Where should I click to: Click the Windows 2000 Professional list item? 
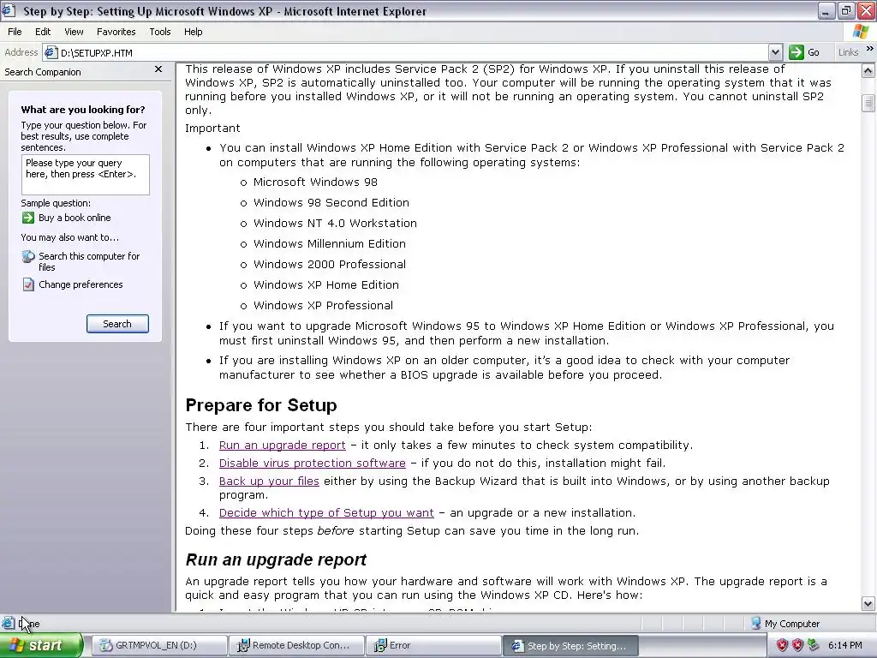click(x=330, y=265)
